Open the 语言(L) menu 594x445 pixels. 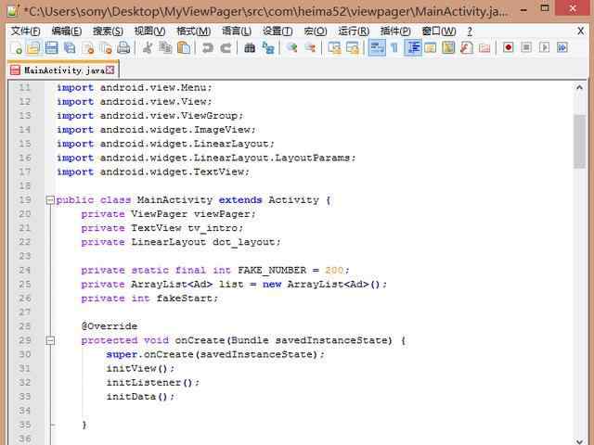point(237,31)
